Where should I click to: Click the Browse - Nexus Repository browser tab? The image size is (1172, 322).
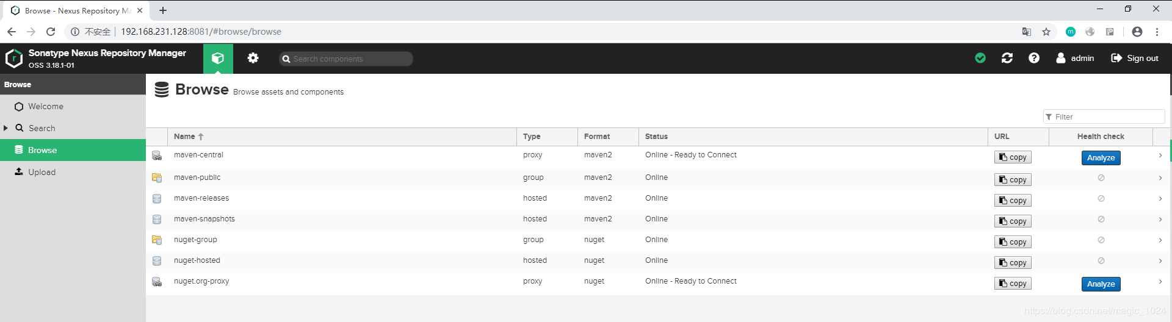tap(77, 10)
